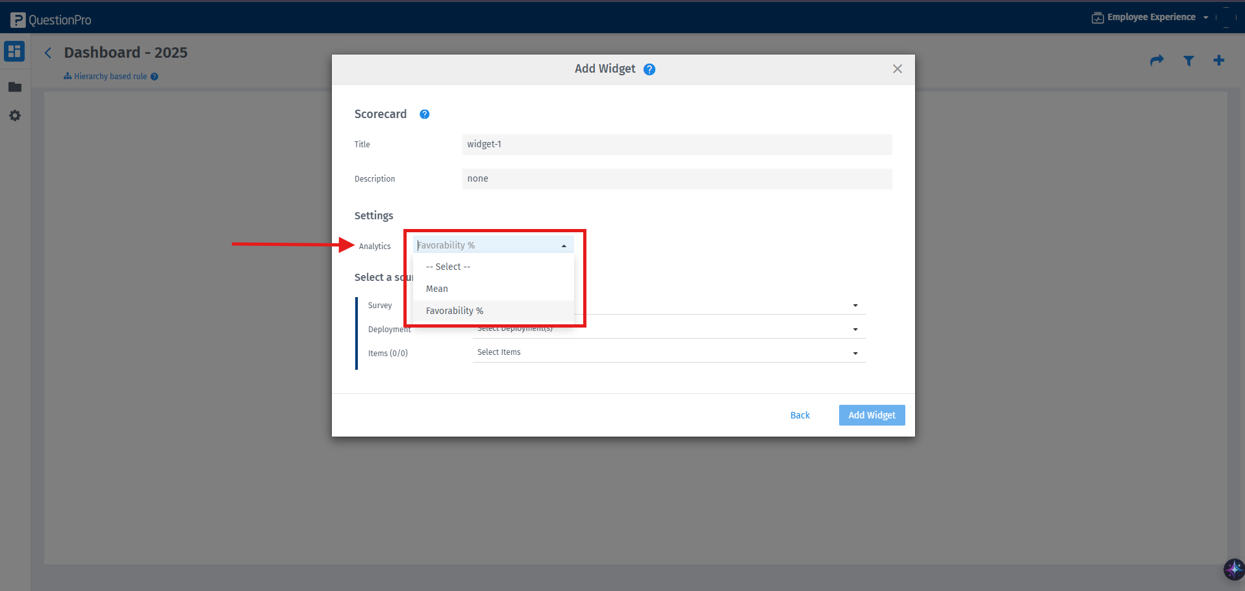This screenshot has width=1245, height=591.
Task: Navigate back using the left chevron near Dashboard - 2025
Action: (x=47, y=53)
